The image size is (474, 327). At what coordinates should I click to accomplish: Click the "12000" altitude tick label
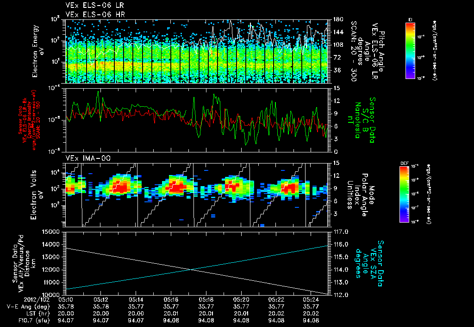pos(50,270)
